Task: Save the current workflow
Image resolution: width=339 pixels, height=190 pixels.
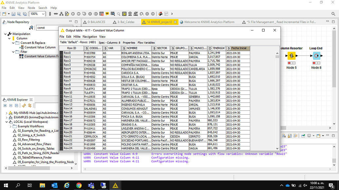Action: point(13,13)
